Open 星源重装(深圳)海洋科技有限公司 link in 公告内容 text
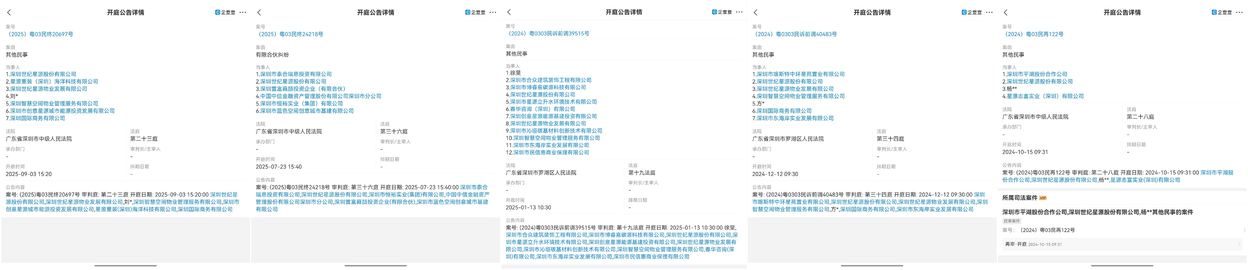This screenshot has height=270, width=1248. click(136, 210)
